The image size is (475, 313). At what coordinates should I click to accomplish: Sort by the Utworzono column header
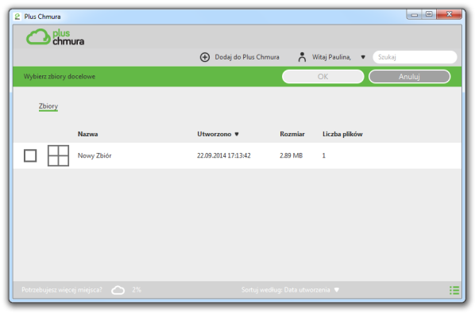(x=214, y=134)
